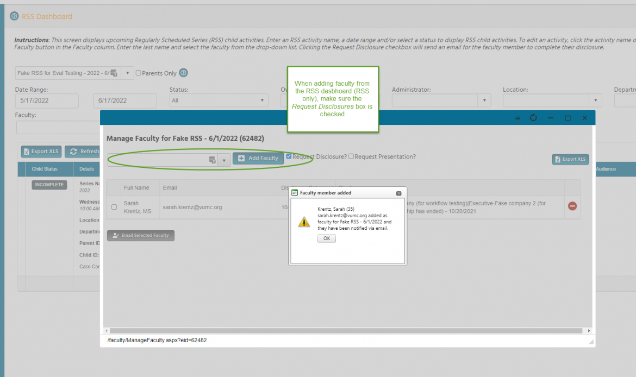
Task: Click the Refresh icon in the dialog title bar
Action: click(533, 117)
